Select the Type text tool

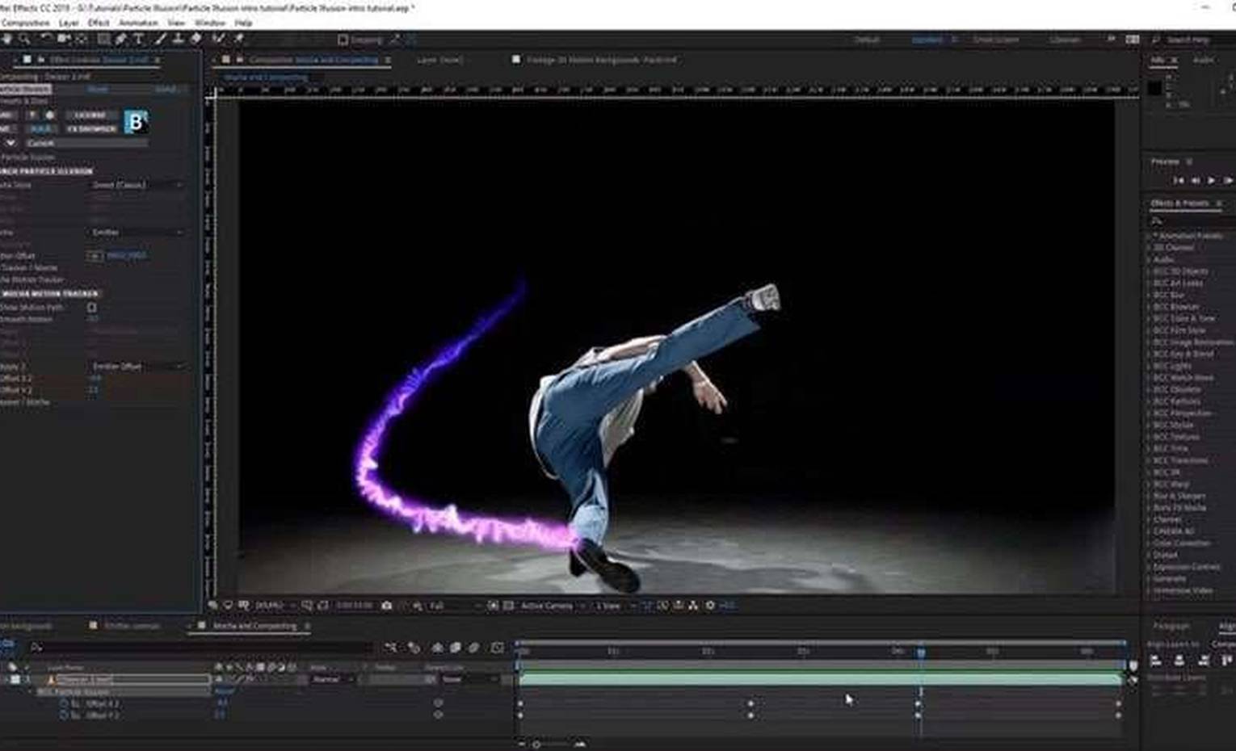pos(139,39)
